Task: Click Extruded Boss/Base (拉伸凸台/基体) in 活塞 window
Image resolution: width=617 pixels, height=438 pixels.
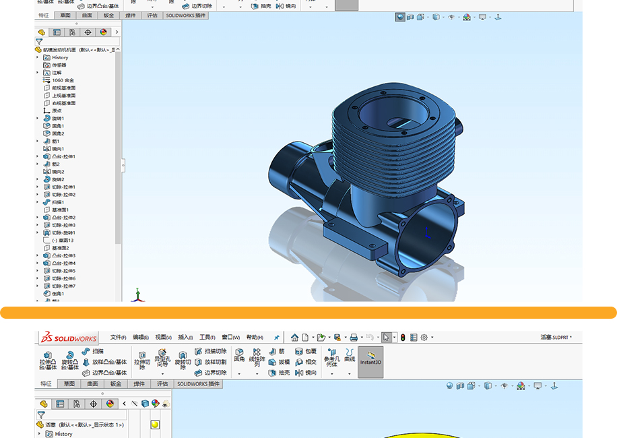Action: click(x=48, y=360)
